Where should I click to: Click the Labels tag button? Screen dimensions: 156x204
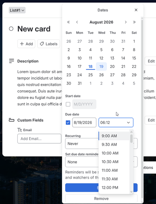[49, 44]
